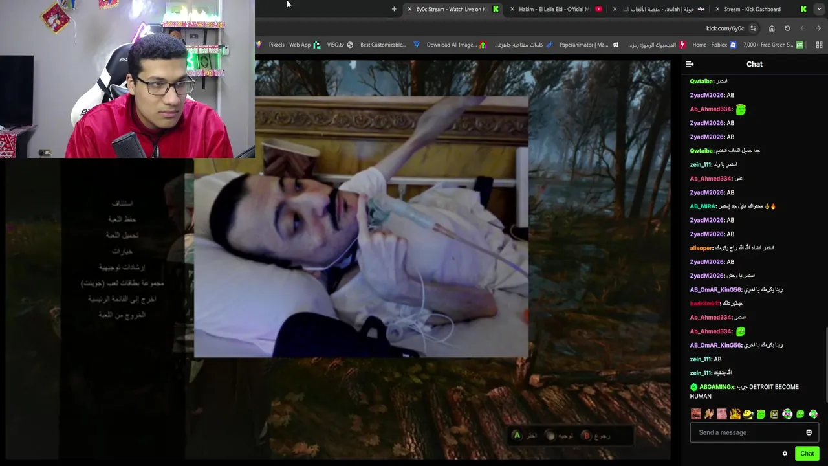Insert the angry olive-green face emote
Screen dimensions: 828x466
click(774, 414)
